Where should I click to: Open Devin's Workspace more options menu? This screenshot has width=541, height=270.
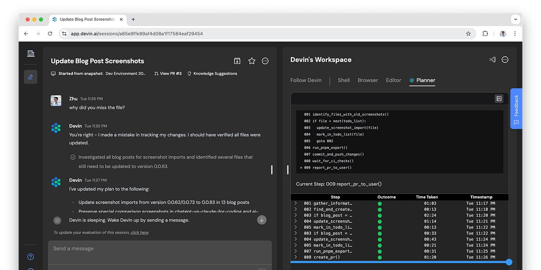pos(505,59)
